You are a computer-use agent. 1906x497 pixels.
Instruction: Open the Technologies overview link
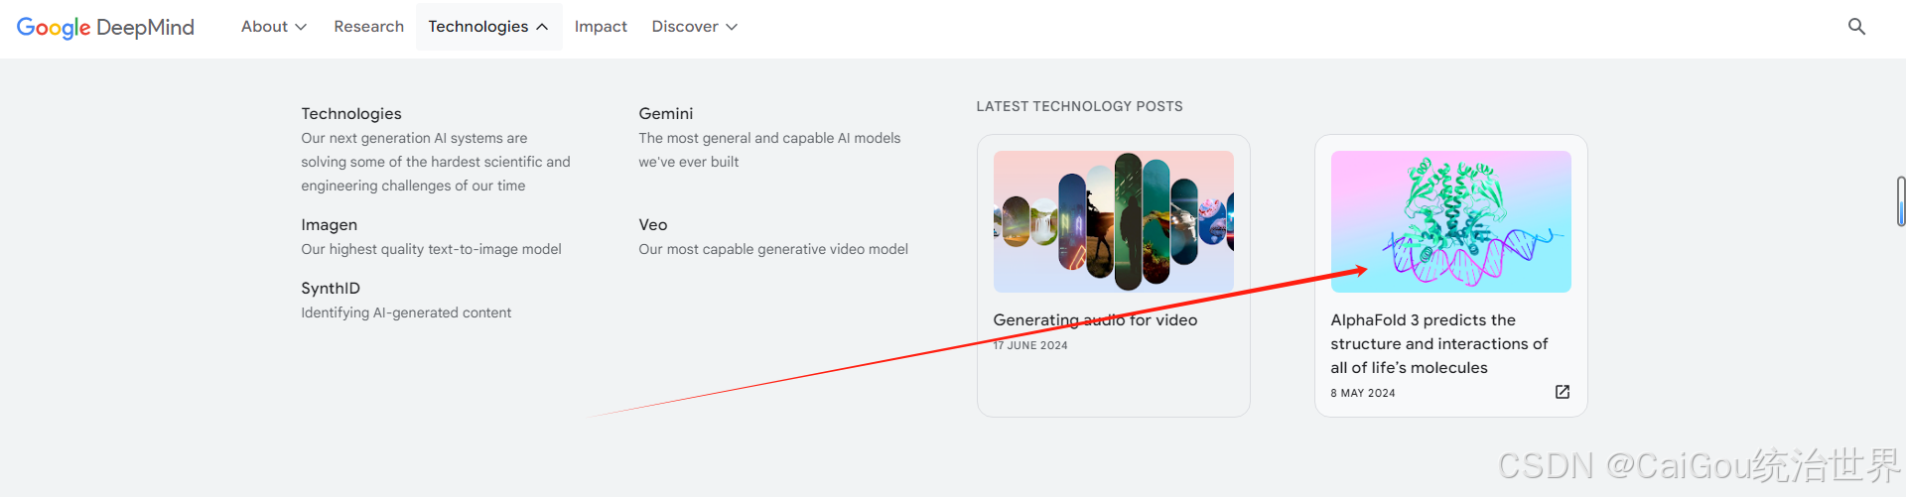point(351,114)
